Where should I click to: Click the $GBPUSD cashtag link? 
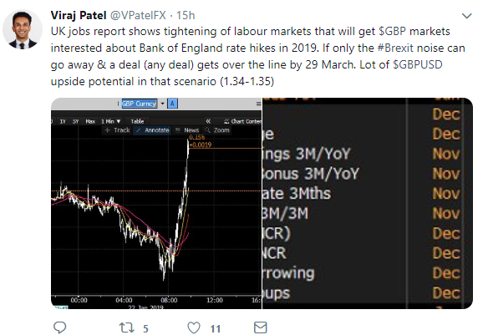[x=418, y=64]
